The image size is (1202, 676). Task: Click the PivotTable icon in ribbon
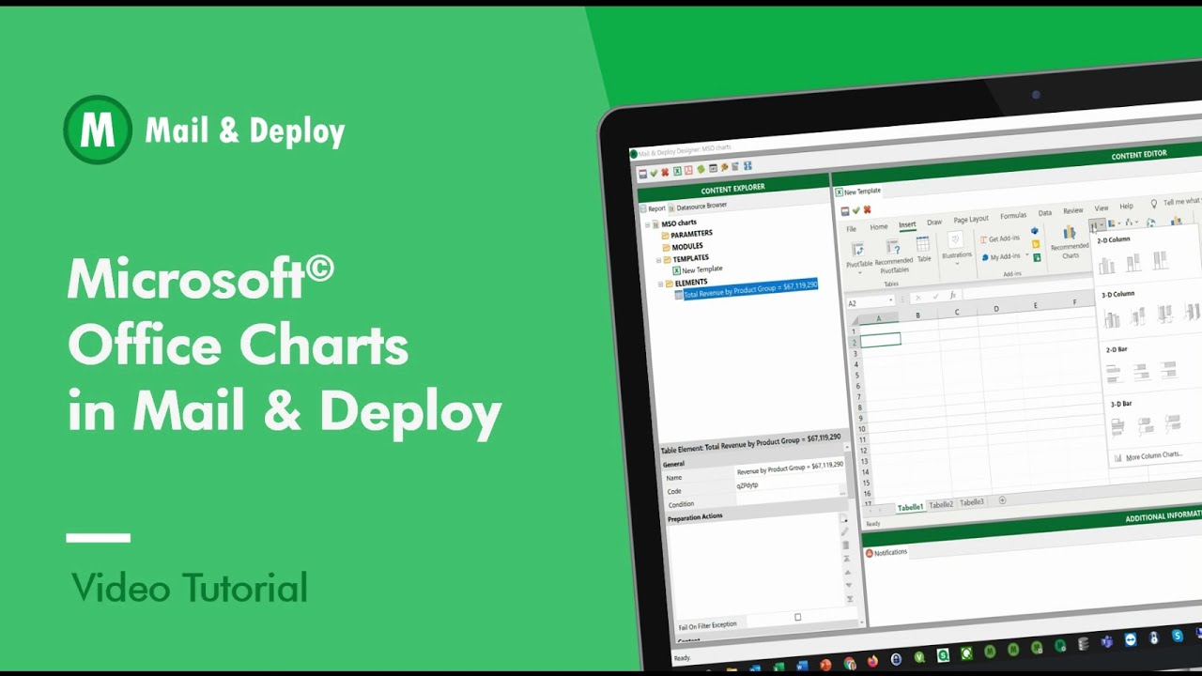858,250
